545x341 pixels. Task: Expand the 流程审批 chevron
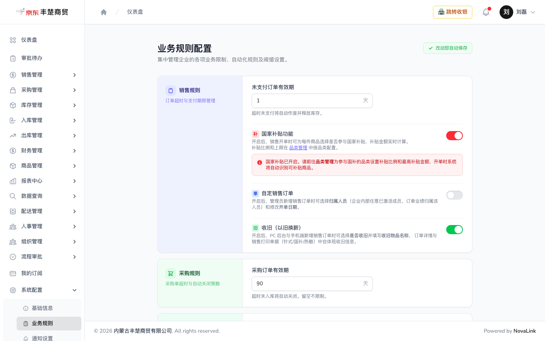tap(75, 257)
